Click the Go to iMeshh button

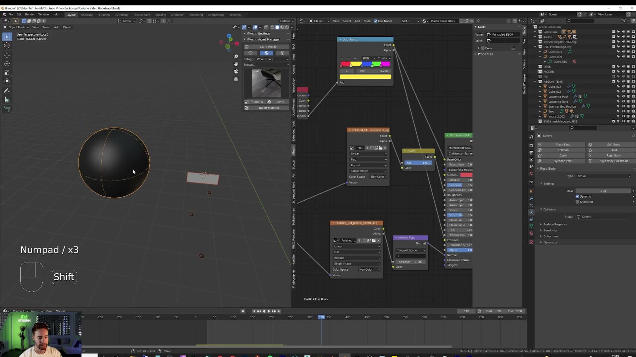click(x=266, y=47)
